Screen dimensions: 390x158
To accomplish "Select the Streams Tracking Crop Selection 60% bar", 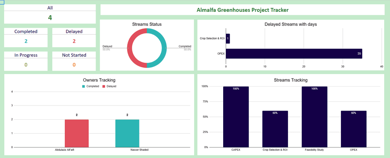I will coord(275,129).
